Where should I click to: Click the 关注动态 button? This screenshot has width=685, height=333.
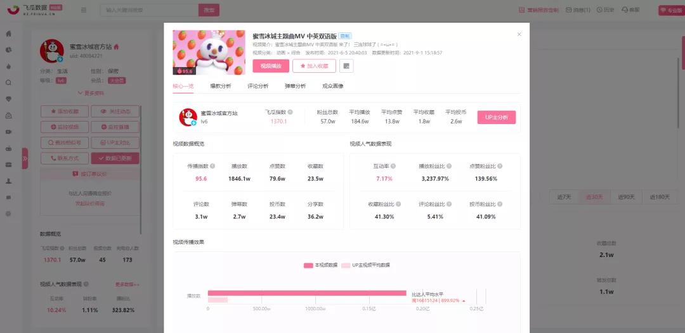click(115, 111)
